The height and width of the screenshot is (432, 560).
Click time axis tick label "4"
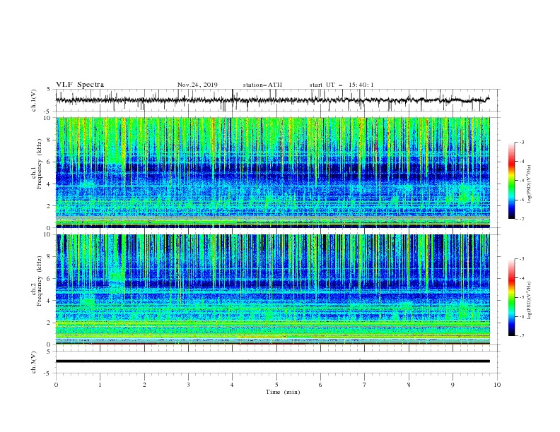(x=233, y=385)
